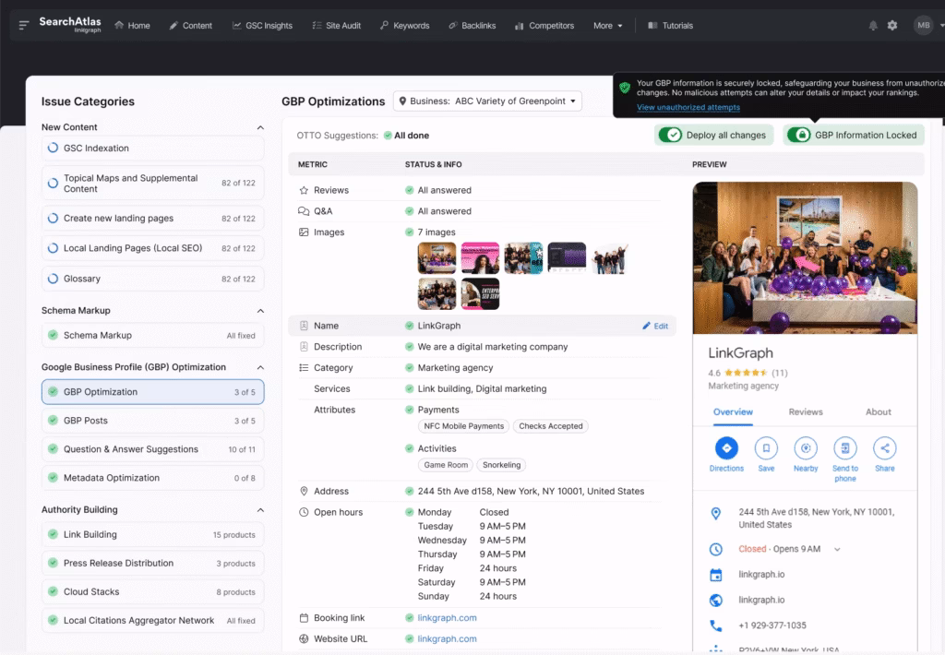945x655 pixels.
Task: Open the Business selector for ABC Variety of Greenpoint
Action: tap(489, 101)
